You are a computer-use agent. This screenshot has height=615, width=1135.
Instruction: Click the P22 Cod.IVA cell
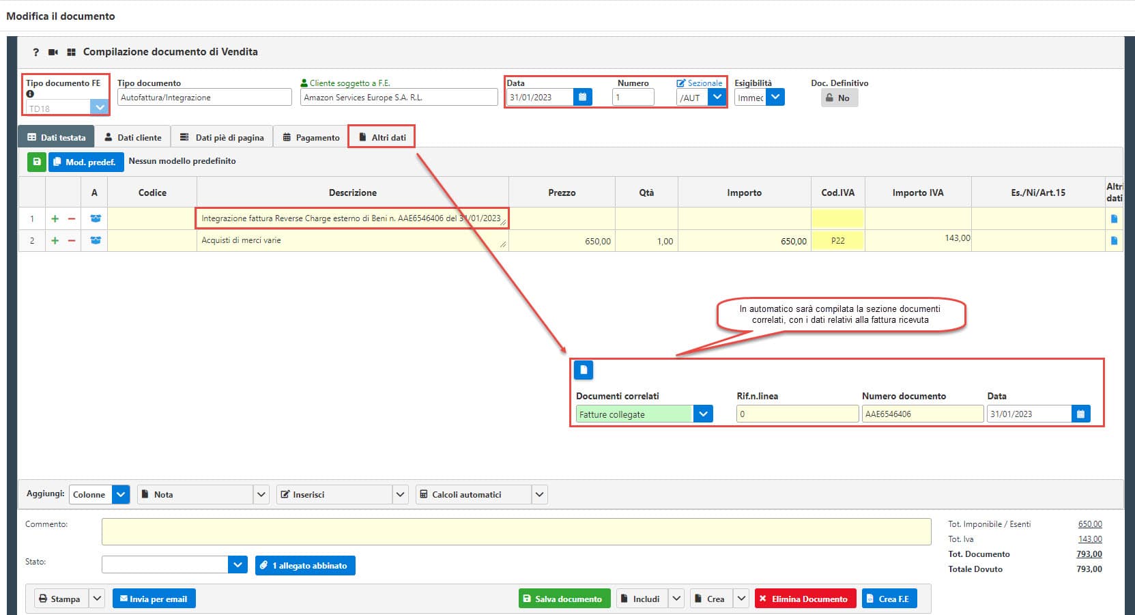(837, 240)
